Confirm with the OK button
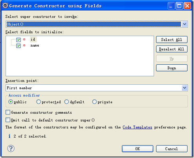This screenshot has width=194, height=158. [x=137, y=149]
